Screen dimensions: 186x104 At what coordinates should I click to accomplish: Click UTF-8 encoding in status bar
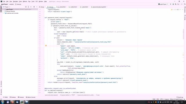point(162,99)
